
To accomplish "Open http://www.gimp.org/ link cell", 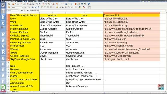I will click(x=132, y=39).
